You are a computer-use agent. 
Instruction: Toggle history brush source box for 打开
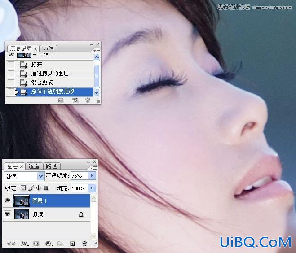(x=11, y=65)
